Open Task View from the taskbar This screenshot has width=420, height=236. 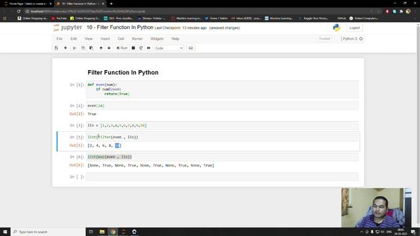click(91, 231)
